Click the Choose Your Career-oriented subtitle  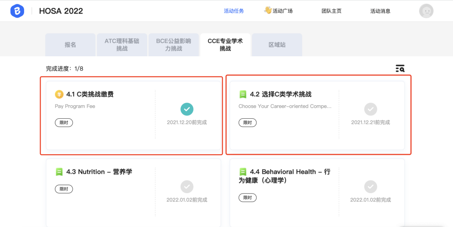pos(285,106)
